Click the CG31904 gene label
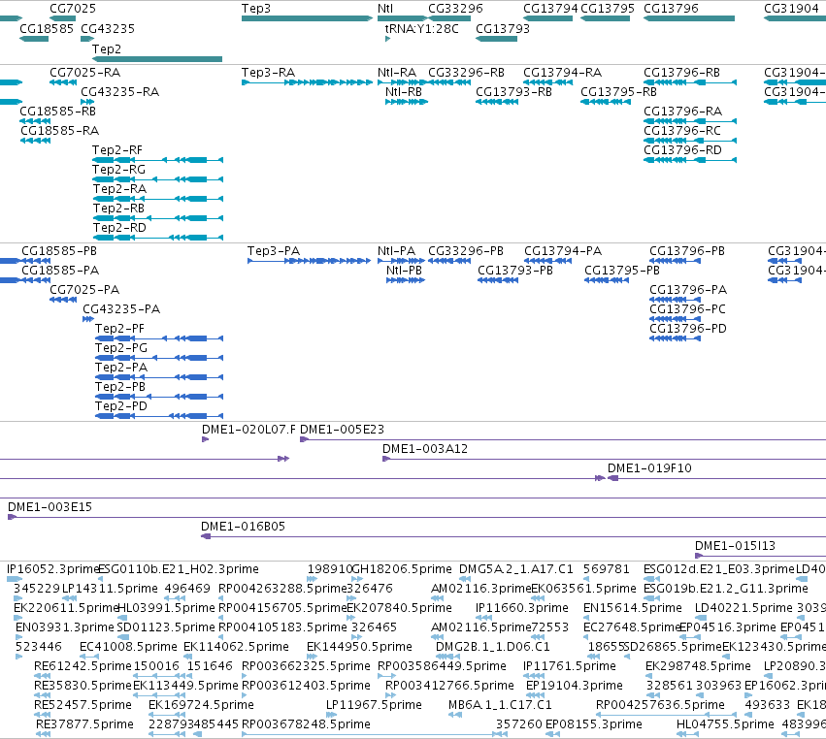 (791, 9)
